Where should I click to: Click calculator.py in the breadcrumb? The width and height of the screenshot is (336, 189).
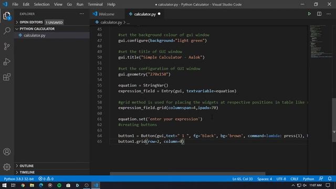(x=111, y=22)
